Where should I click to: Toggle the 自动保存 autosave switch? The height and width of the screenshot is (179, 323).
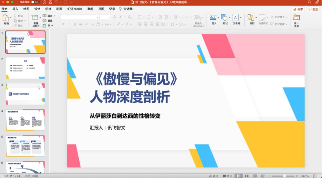click(35, 2)
